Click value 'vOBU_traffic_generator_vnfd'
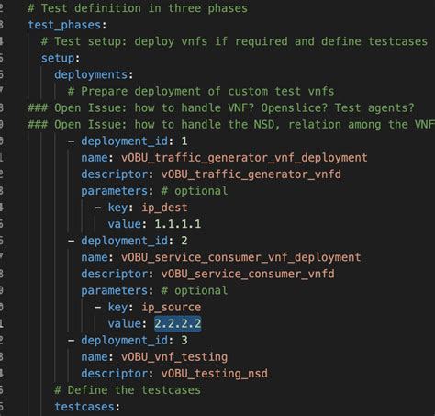Image resolution: width=435 pixels, height=416 pixels. click(x=251, y=174)
